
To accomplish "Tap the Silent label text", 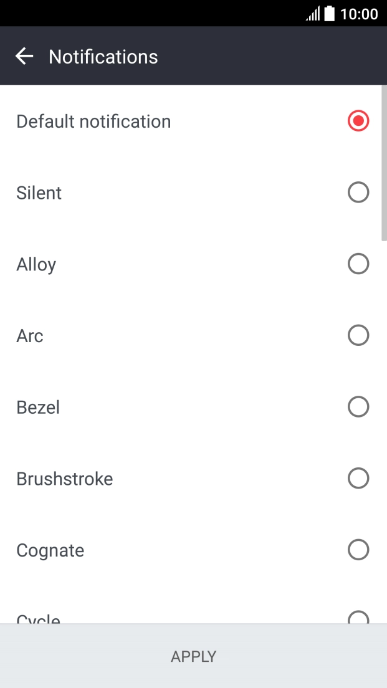I will click(39, 193).
